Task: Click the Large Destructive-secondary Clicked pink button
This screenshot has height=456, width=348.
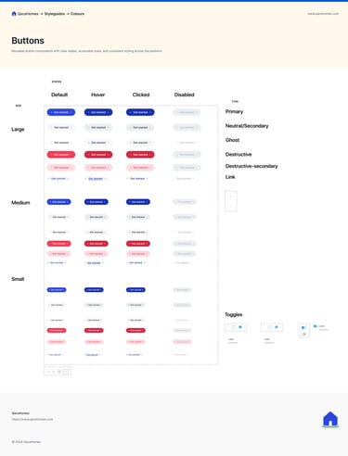Action: [140, 168]
